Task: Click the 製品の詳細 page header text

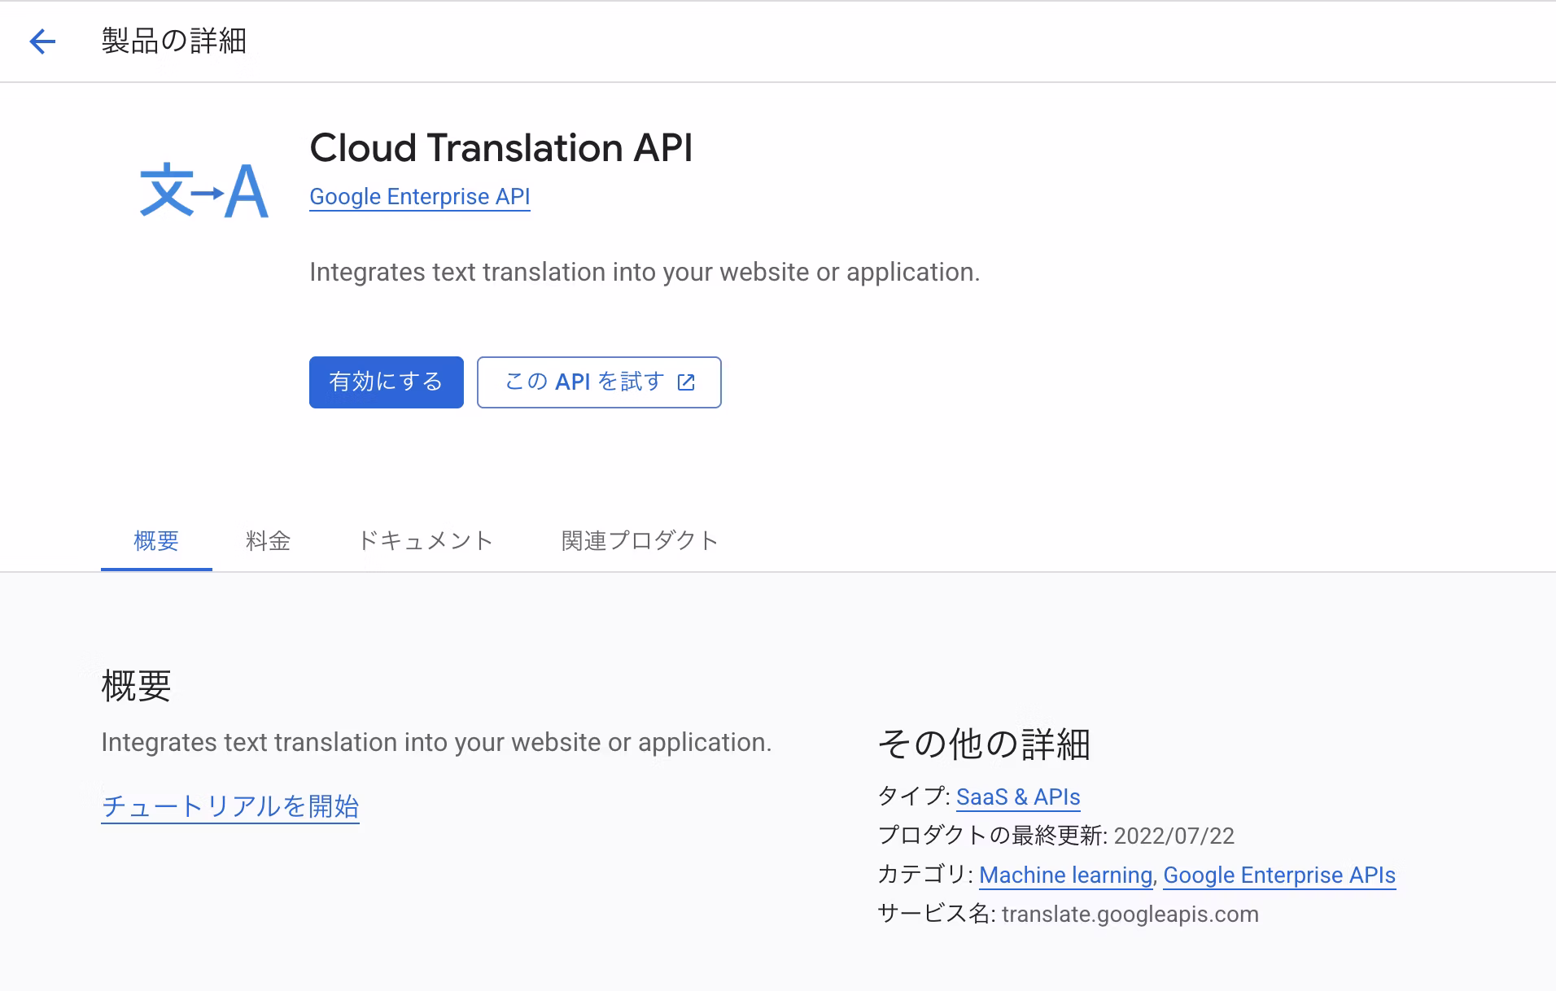Action: point(173,41)
